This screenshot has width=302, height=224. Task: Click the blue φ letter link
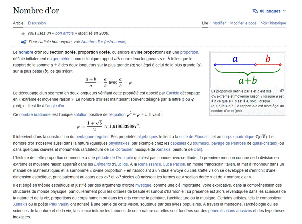[x=183, y=100]
